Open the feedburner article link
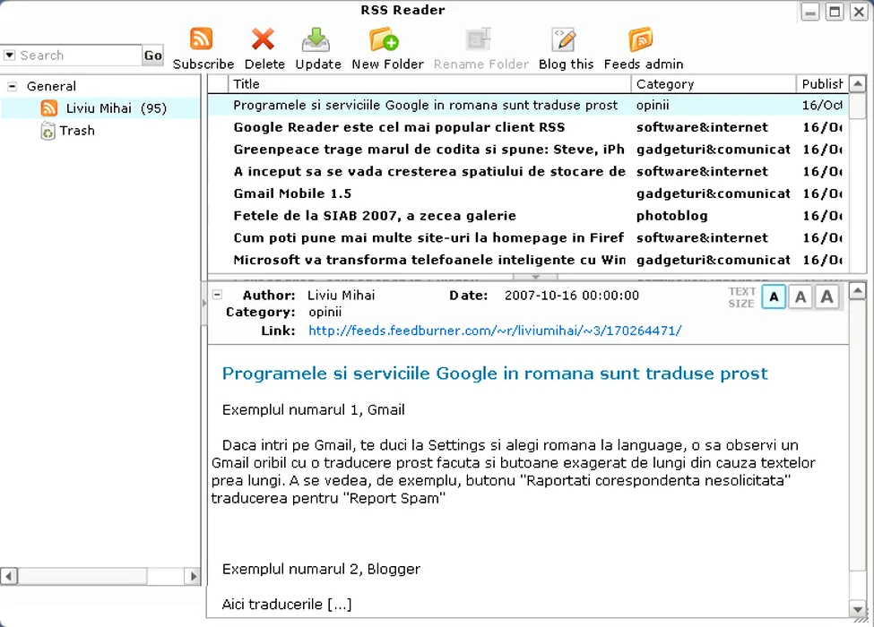The width and height of the screenshot is (874, 627). coord(495,331)
